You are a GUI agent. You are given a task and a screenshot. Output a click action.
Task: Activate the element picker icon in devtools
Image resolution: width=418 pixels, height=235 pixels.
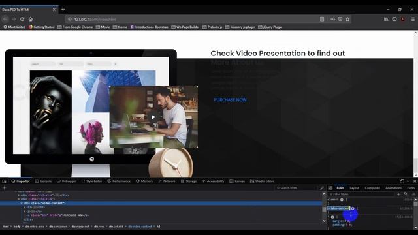5,181
